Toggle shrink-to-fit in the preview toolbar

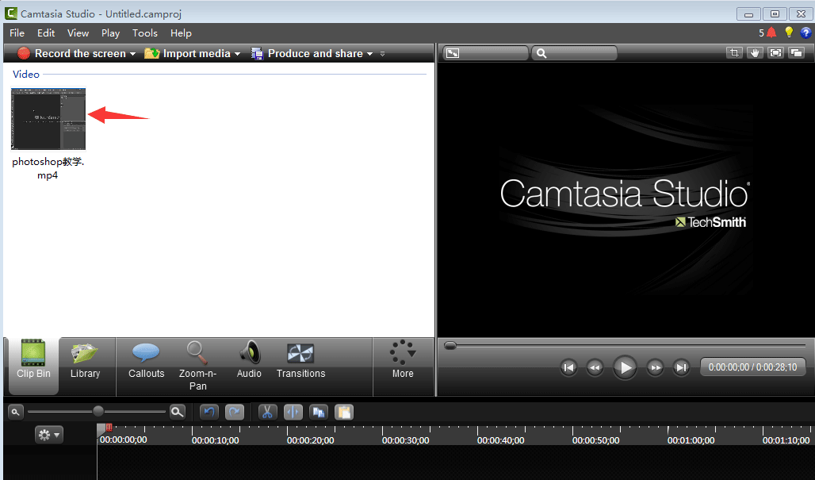(x=775, y=52)
